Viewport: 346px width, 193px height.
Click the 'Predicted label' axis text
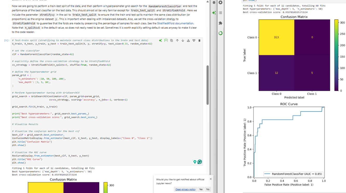[x=294, y=98]
